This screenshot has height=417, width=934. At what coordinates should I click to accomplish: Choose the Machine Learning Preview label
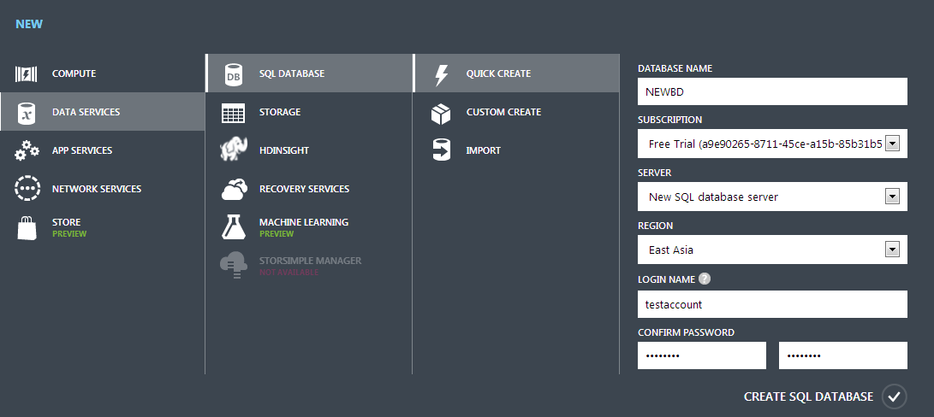(304, 228)
